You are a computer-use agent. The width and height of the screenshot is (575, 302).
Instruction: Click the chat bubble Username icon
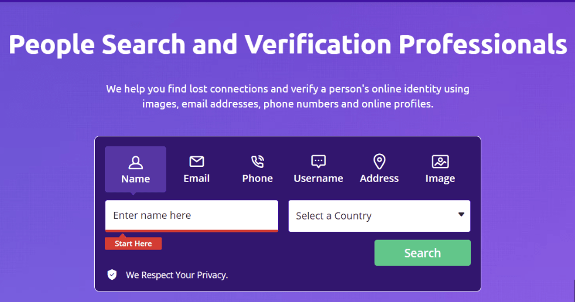tap(319, 162)
